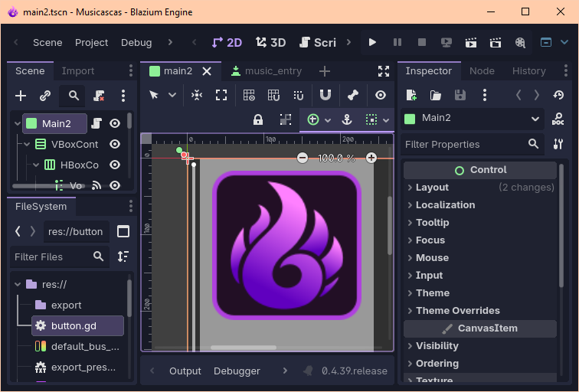579x392 pixels.
Task: Collapse the HBoxCo tree node
Action: click(36, 165)
